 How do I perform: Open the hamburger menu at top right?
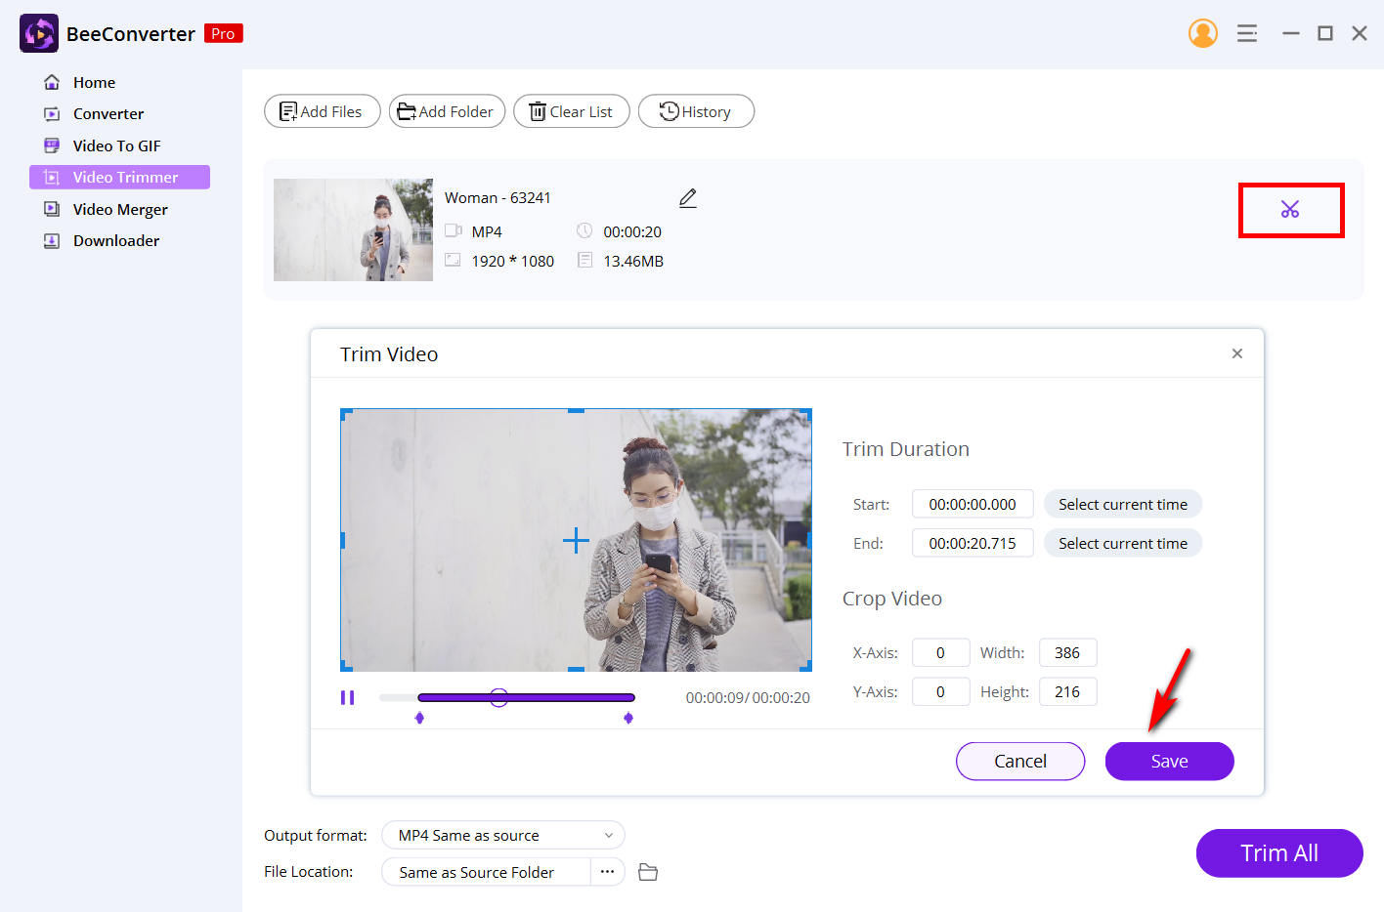click(x=1247, y=32)
